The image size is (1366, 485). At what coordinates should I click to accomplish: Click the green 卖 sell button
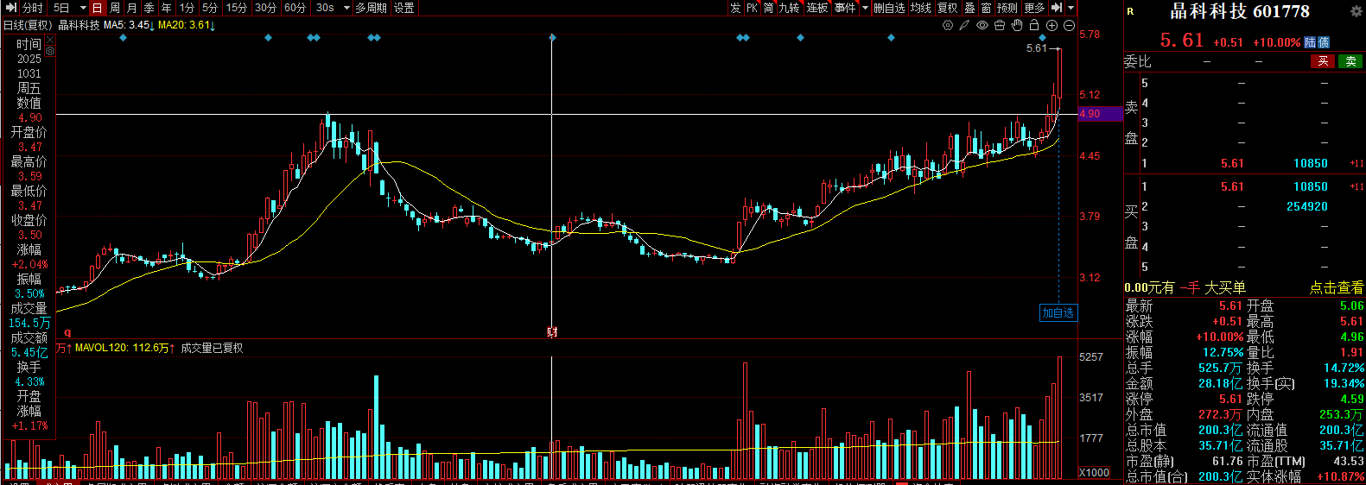coord(1350,61)
